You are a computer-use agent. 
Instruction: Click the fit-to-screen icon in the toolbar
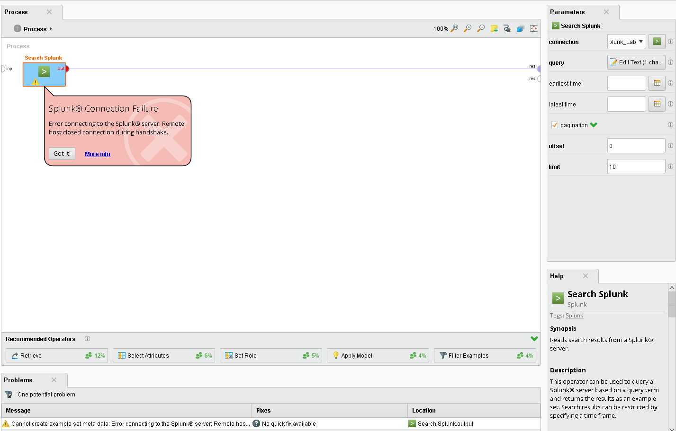(533, 28)
